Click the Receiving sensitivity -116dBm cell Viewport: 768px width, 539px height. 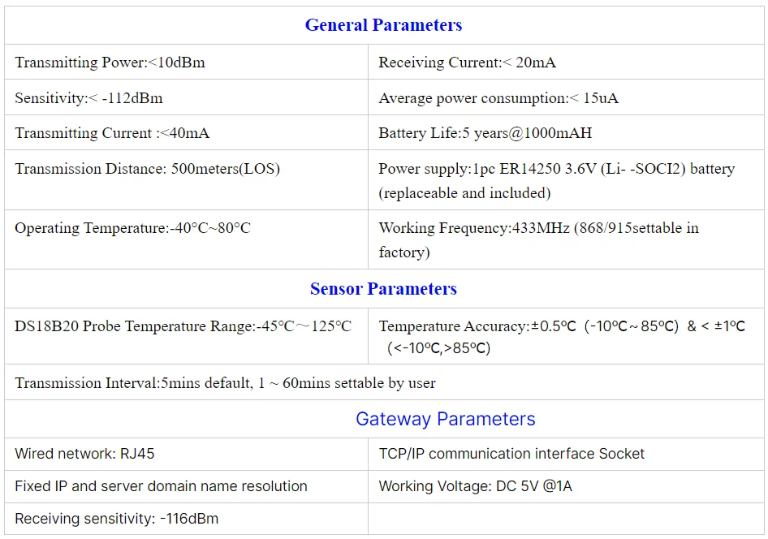[116, 519]
